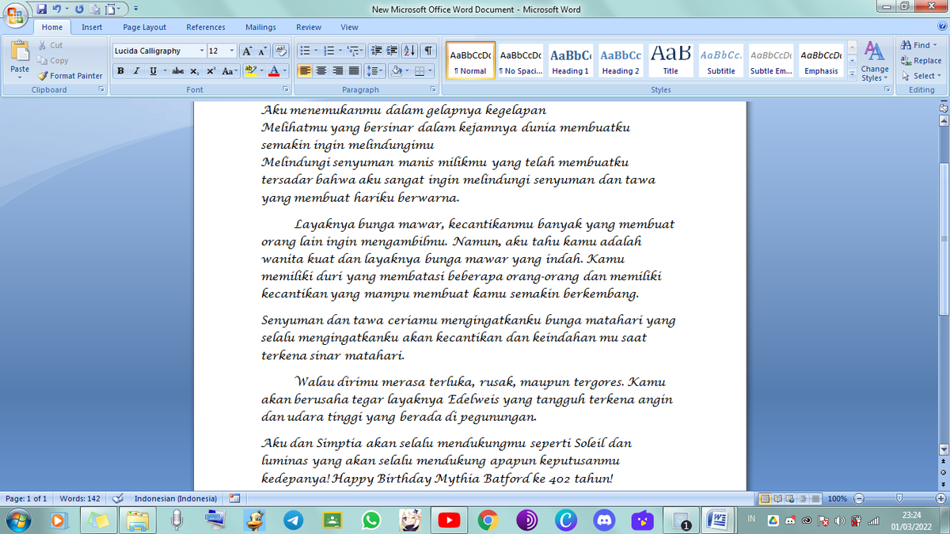
Task: Apply the No Spacing style
Action: (521, 60)
